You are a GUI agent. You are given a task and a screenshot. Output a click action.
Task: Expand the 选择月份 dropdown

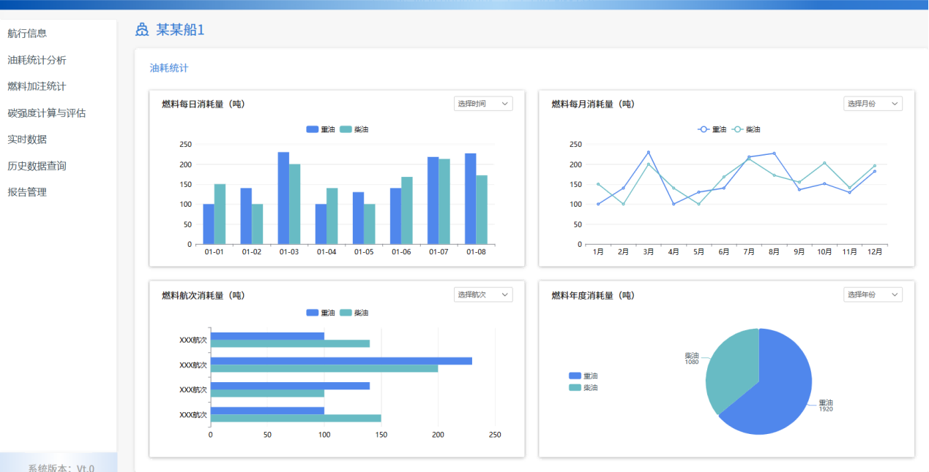point(872,104)
